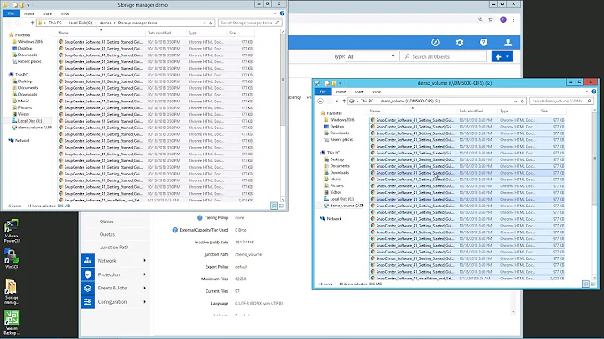Open Qtrees in the sidebar
The width and height of the screenshot is (604, 339).
pos(107,222)
